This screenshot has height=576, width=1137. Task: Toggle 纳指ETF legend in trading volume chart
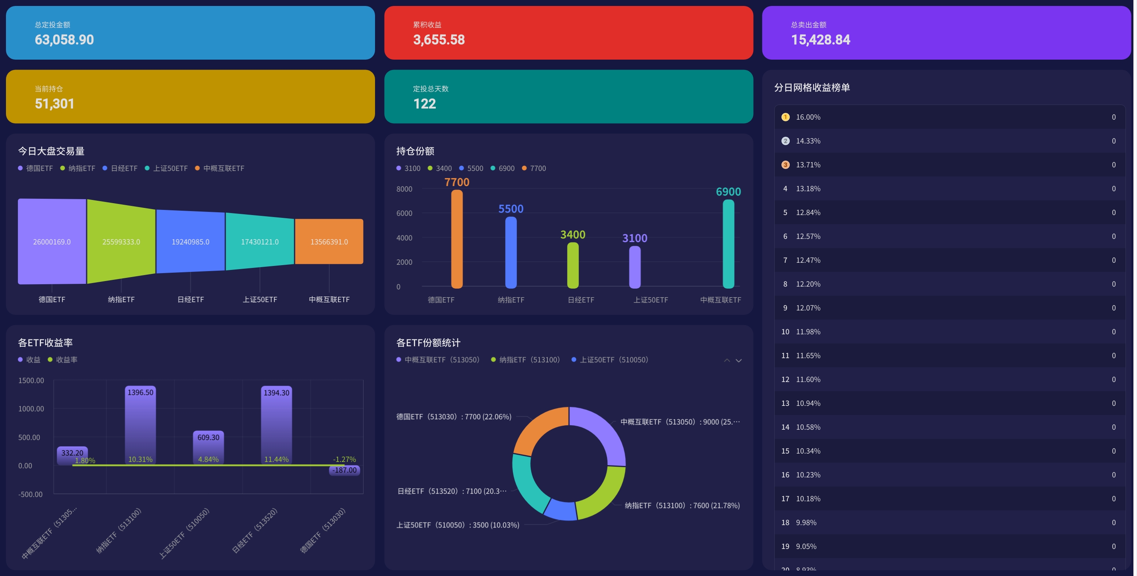pyautogui.click(x=78, y=168)
